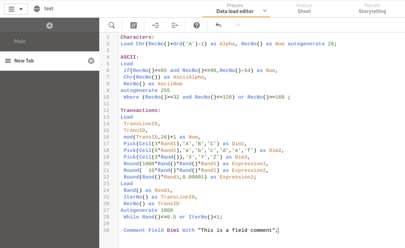
Task: Open app options for test
Action: [x=37, y=9]
